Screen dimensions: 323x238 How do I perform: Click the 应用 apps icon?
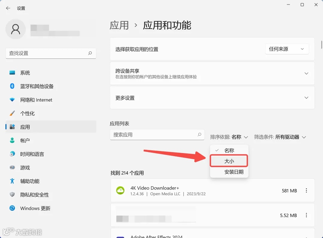click(12, 126)
